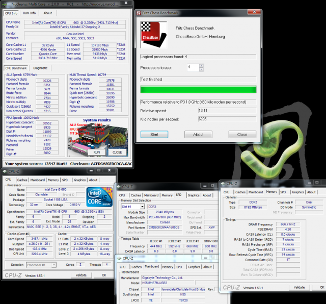The image size is (326, 304).
Task: Click About button in Fritz Chess Benchmark
Action: [x=198, y=135]
